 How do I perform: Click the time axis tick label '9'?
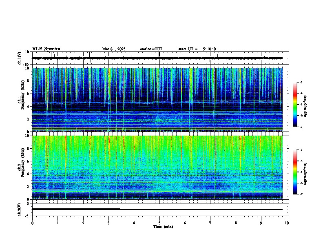[261, 223]
